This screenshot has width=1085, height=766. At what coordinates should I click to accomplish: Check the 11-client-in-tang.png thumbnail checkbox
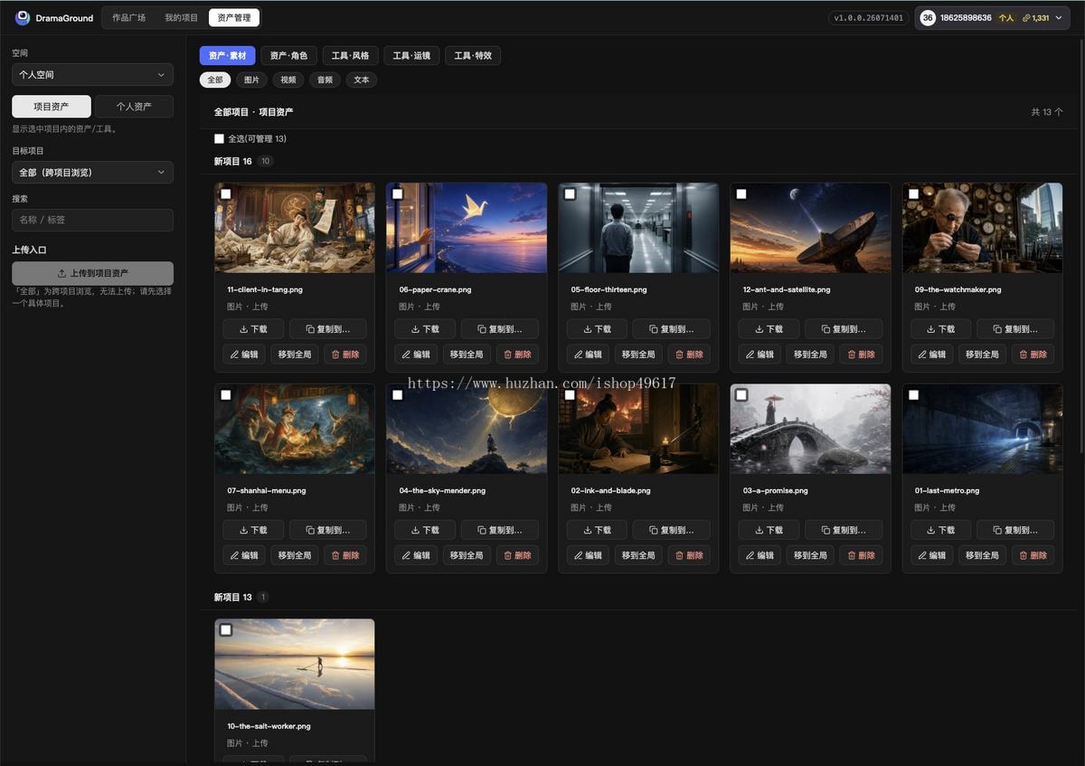pos(226,194)
